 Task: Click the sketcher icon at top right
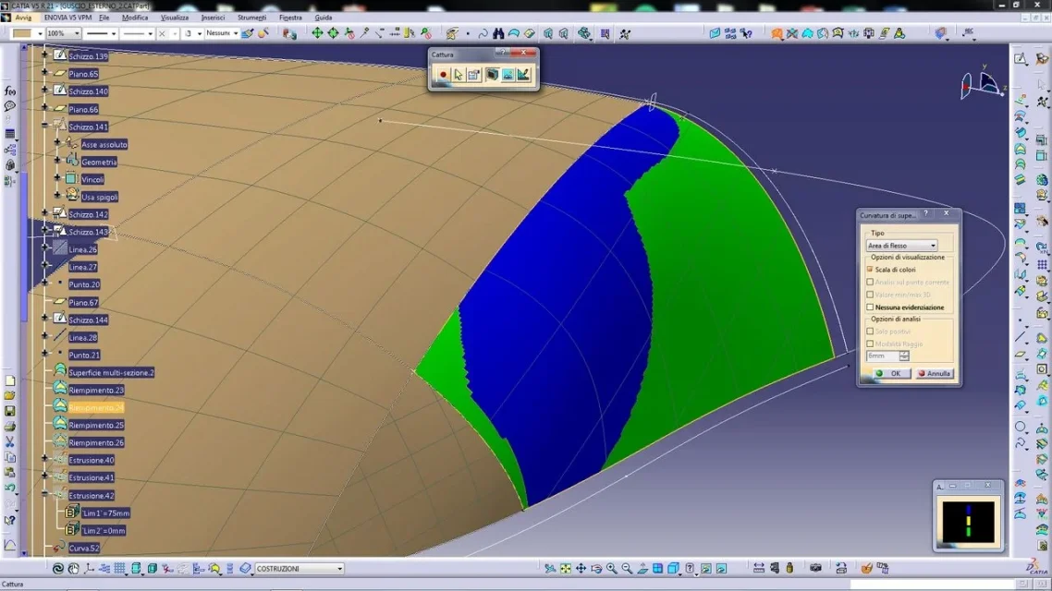point(1021,59)
